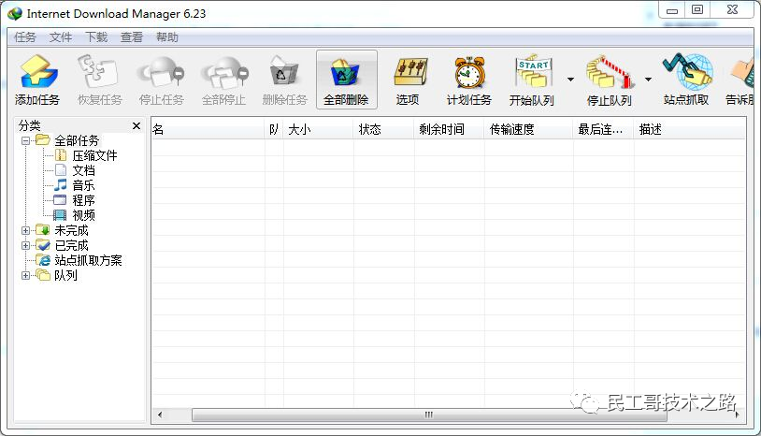Select the 全部任务 folder
This screenshot has height=436, width=761.
(68, 140)
